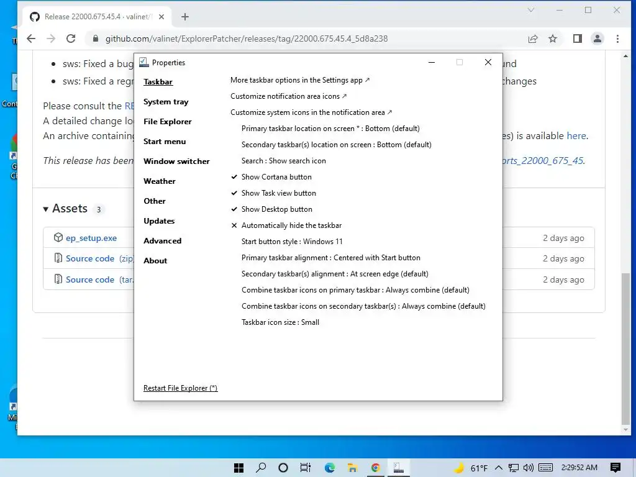Open touch keyboard tray icon
The image size is (636, 477).
545,468
